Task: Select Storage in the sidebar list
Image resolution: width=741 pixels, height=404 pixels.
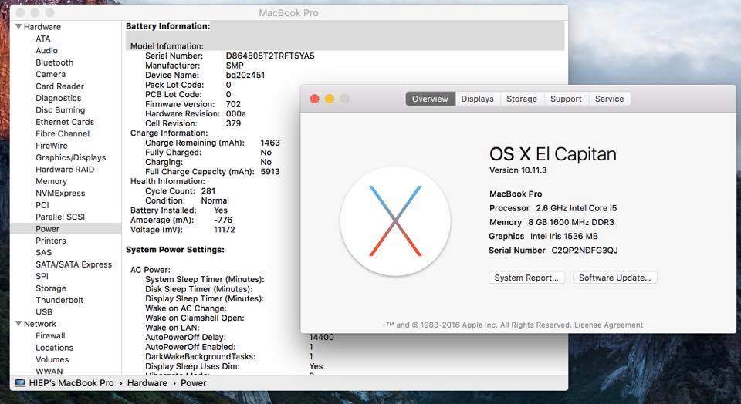Action: [51, 288]
